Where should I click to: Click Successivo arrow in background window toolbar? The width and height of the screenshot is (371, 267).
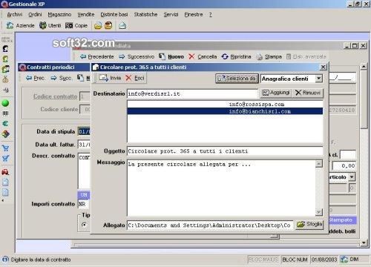[122, 56]
